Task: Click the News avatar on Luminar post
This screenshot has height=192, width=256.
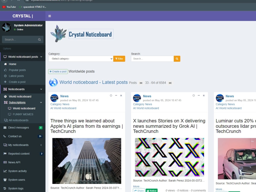Action: click(x=220, y=98)
